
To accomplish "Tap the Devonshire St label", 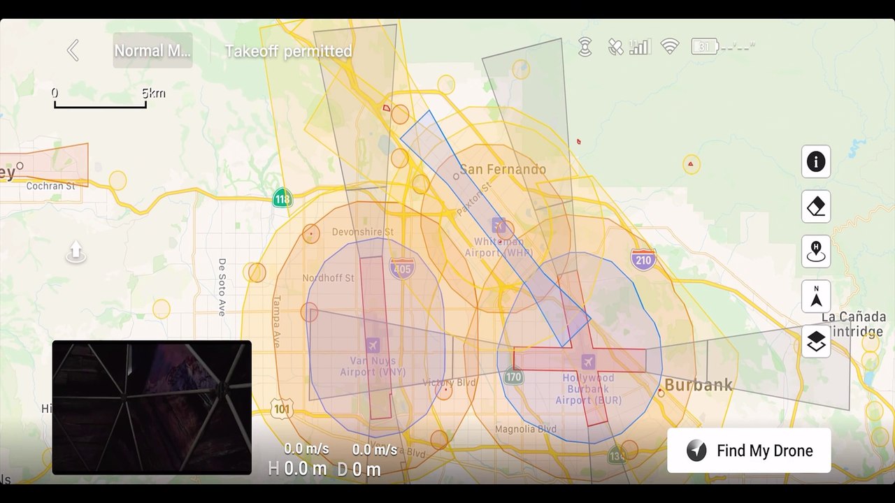I will point(362,232).
